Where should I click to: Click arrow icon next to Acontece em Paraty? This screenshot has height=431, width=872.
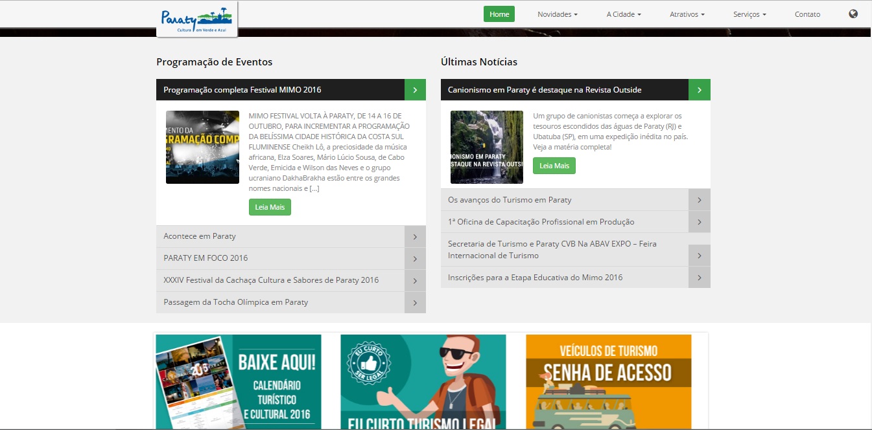415,237
